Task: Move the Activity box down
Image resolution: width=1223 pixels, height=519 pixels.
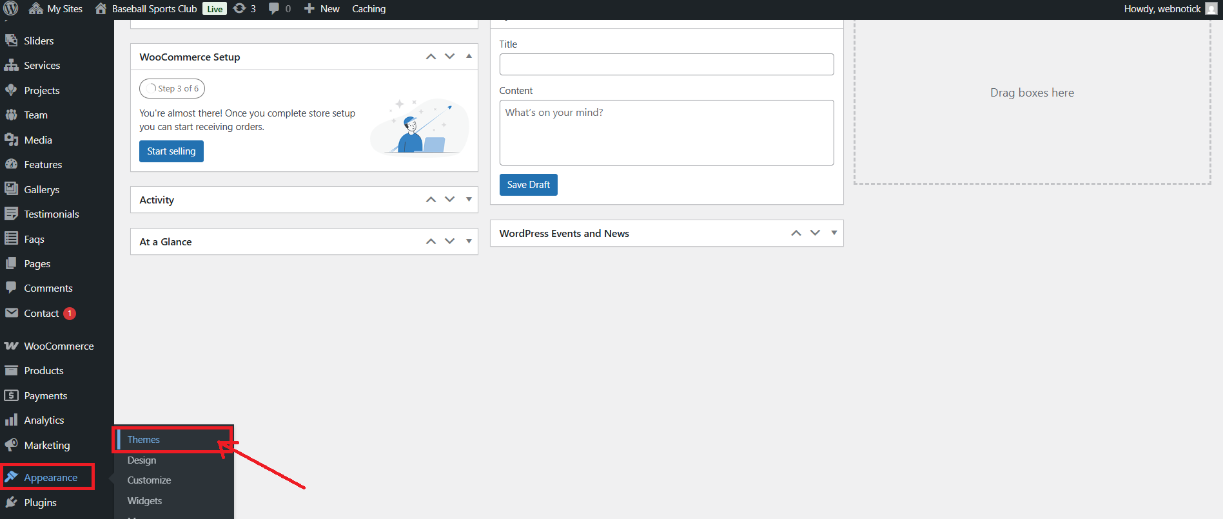Action: tap(450, 200)
